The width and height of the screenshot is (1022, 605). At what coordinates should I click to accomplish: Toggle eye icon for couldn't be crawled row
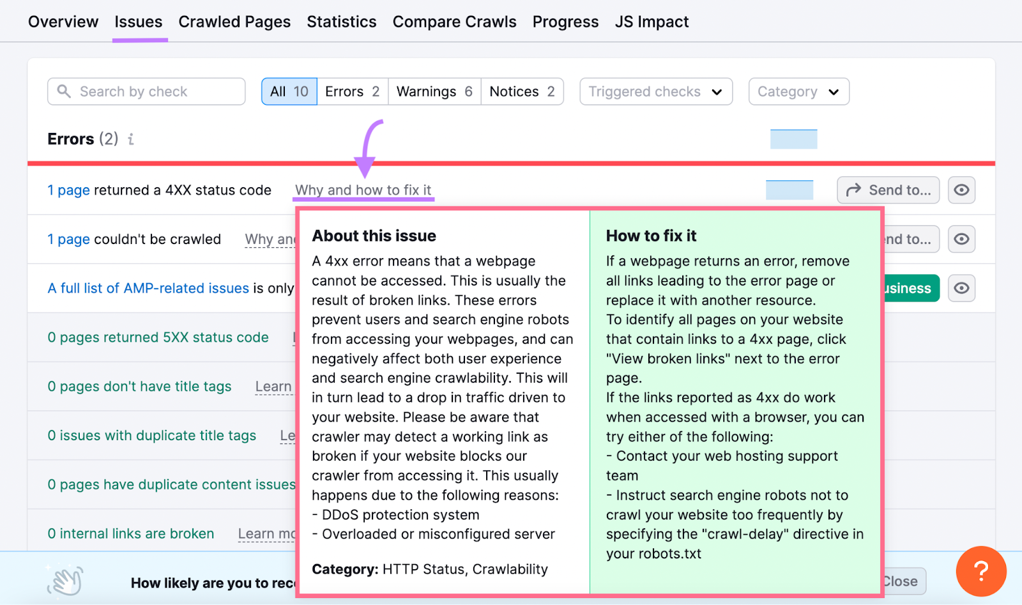961,240
